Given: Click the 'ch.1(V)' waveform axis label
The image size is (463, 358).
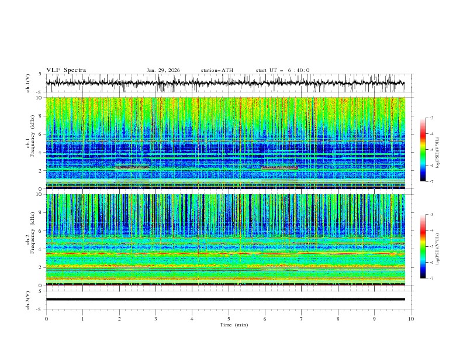Looking at the screenshot, I should [x=28, y=83].
